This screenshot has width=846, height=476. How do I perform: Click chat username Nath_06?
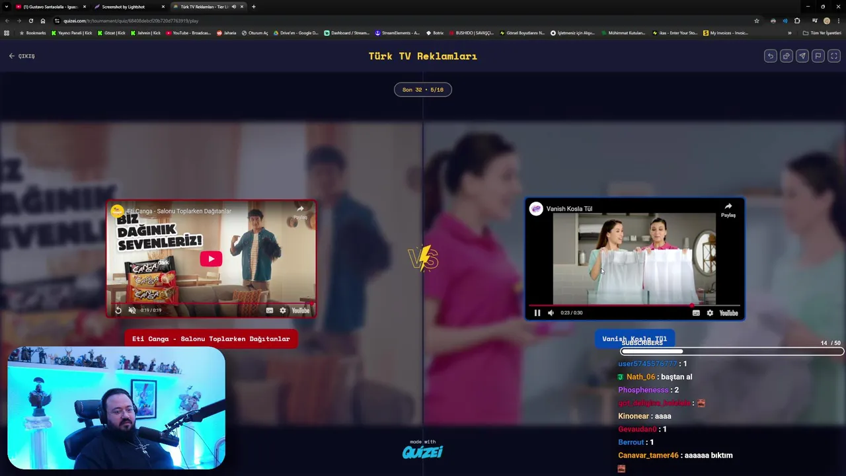click(640, 377)
